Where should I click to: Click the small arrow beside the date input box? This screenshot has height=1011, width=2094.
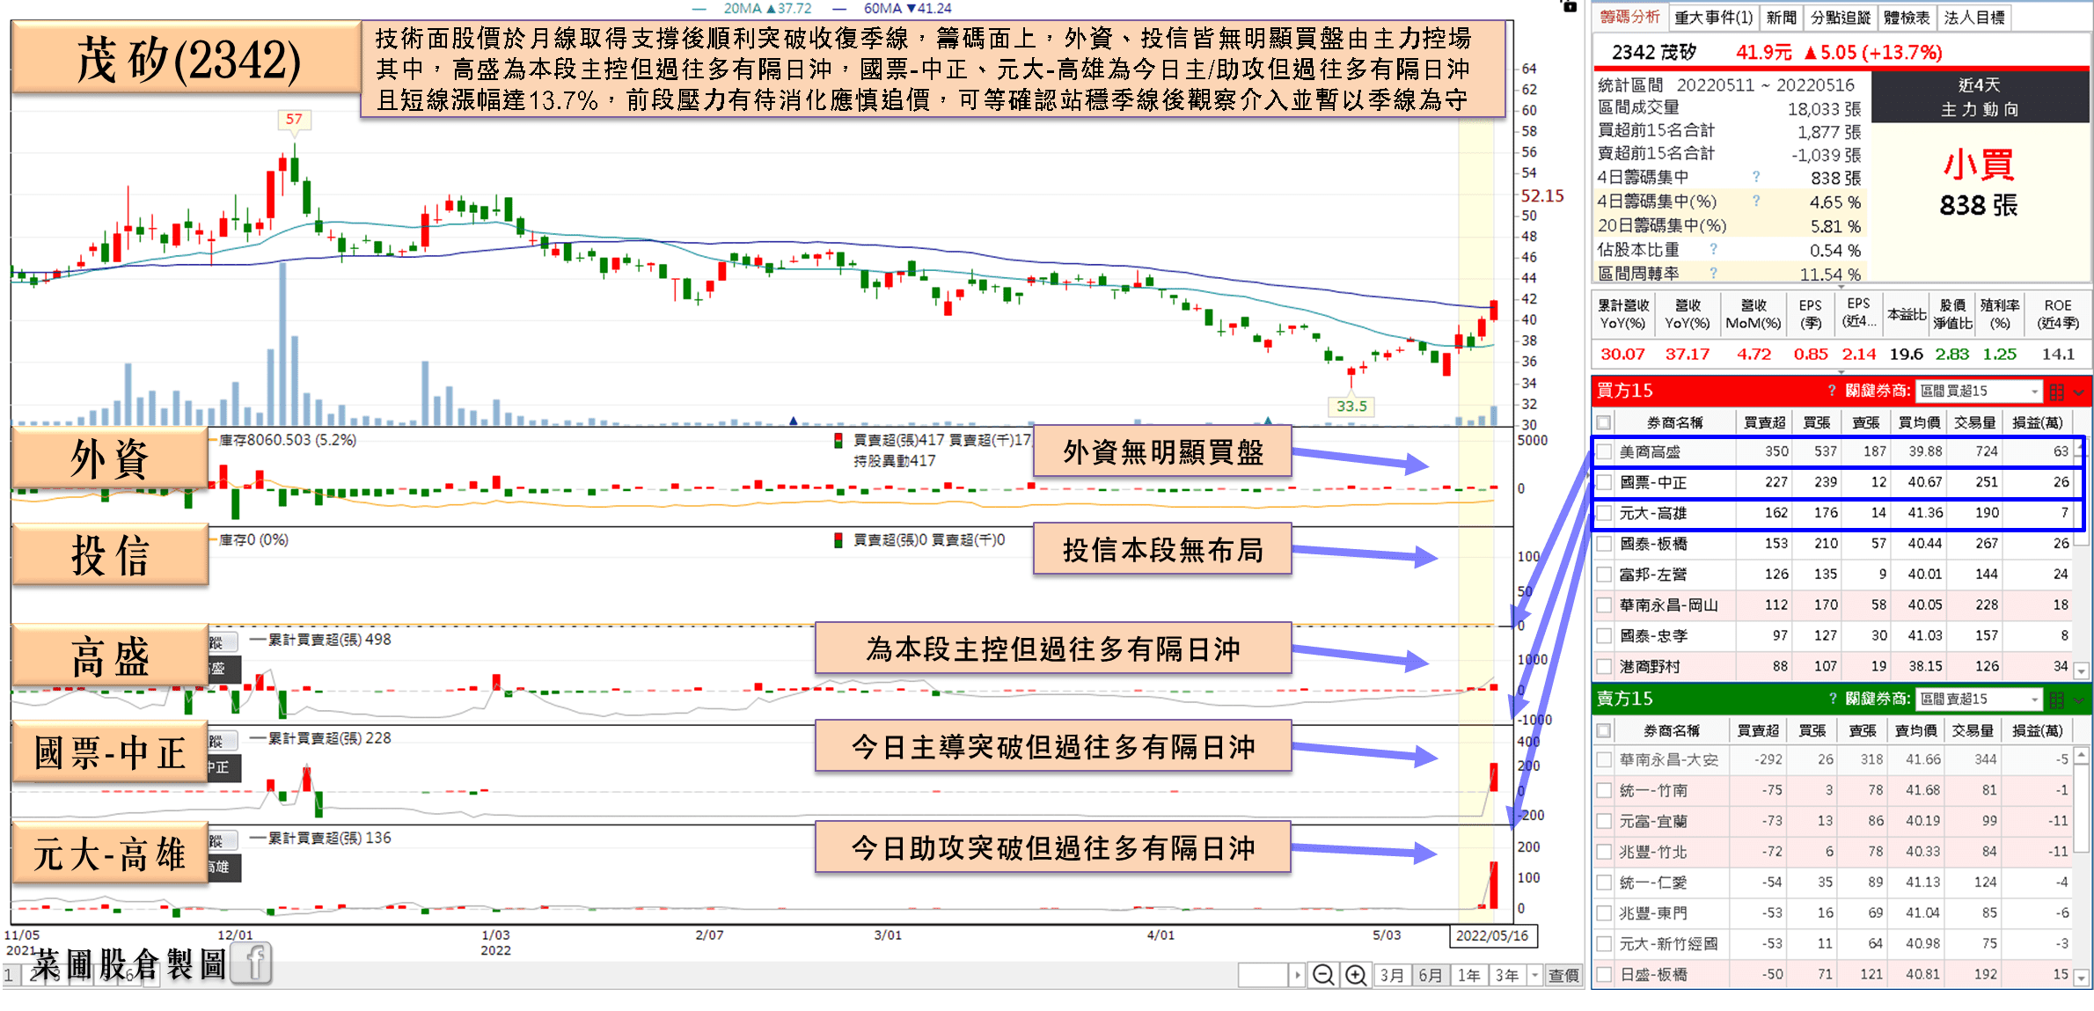(x=1297, y=975)
